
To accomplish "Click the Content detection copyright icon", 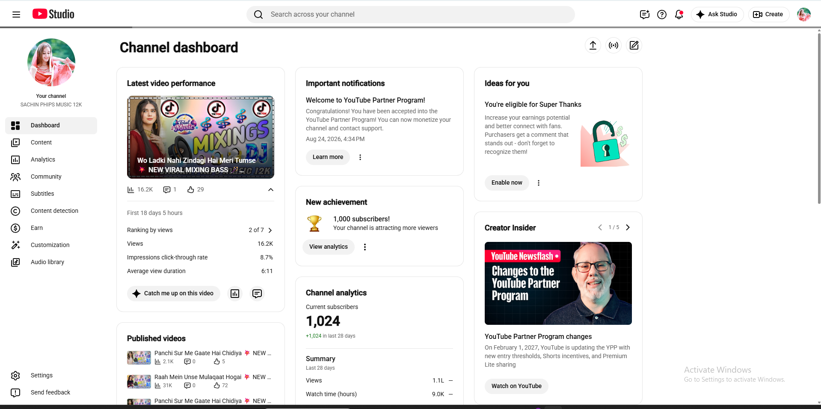I will 15,211.
